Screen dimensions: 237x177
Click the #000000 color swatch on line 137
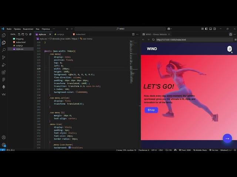77,92
